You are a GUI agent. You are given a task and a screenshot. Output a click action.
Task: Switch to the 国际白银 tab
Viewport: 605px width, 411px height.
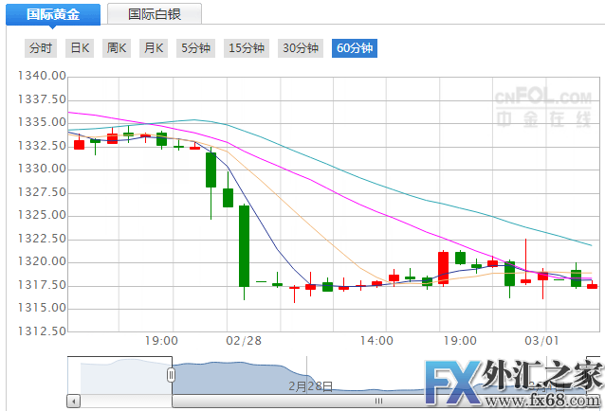(x=155, y=14)
